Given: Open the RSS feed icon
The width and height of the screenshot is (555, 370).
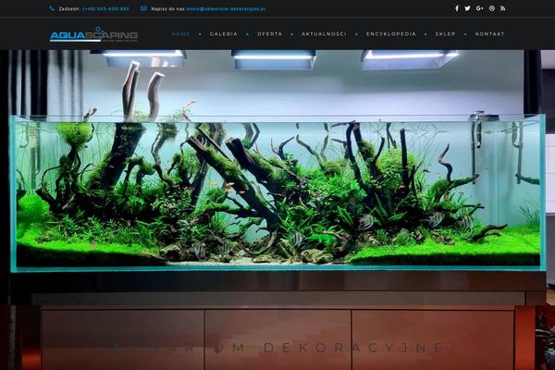Looking at the screenshot, I should click(x=503, y=8).
